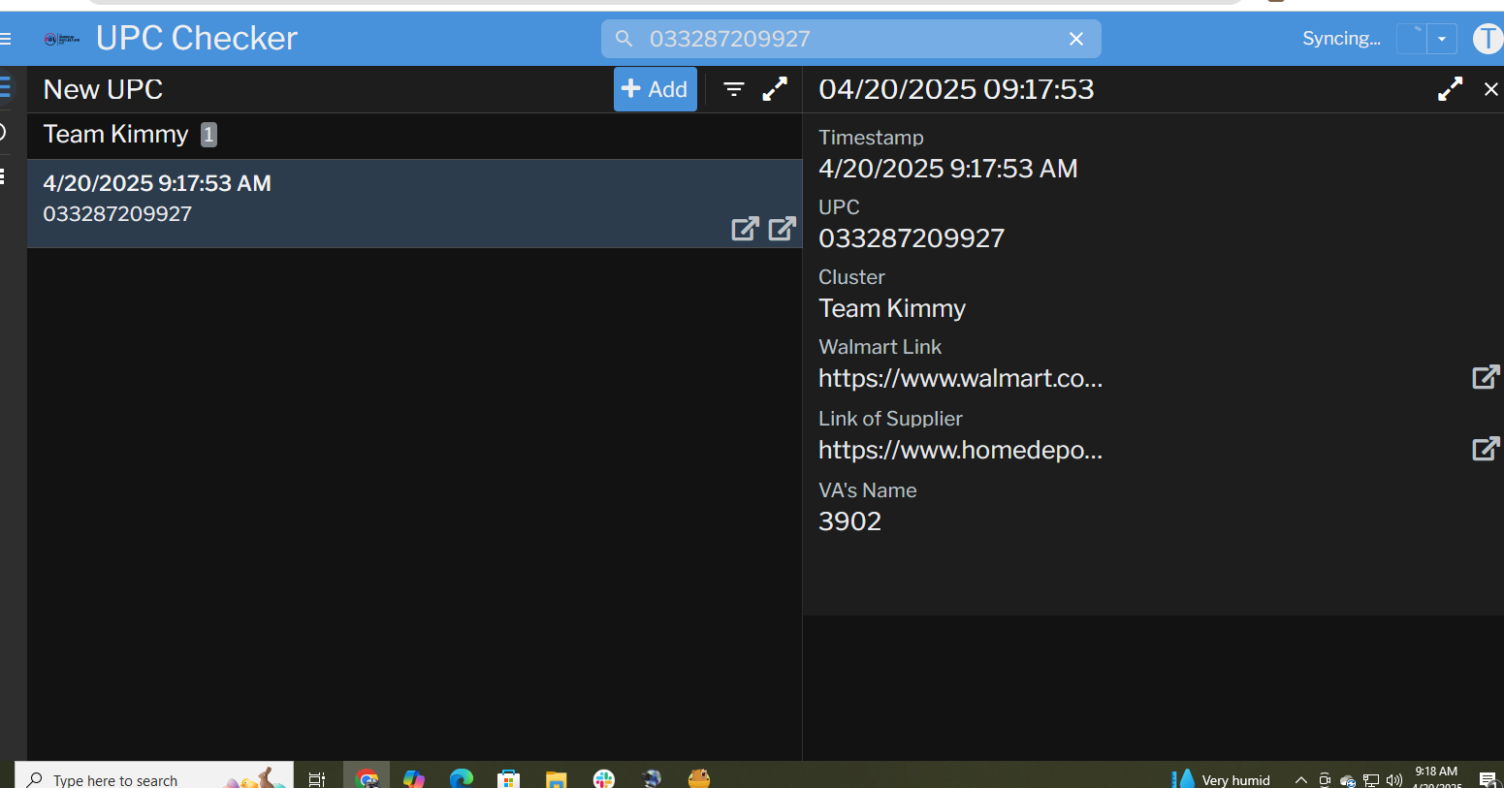Click the first open-link icon on list row
The image size is (1504, 788).
[x=745, y=229]
